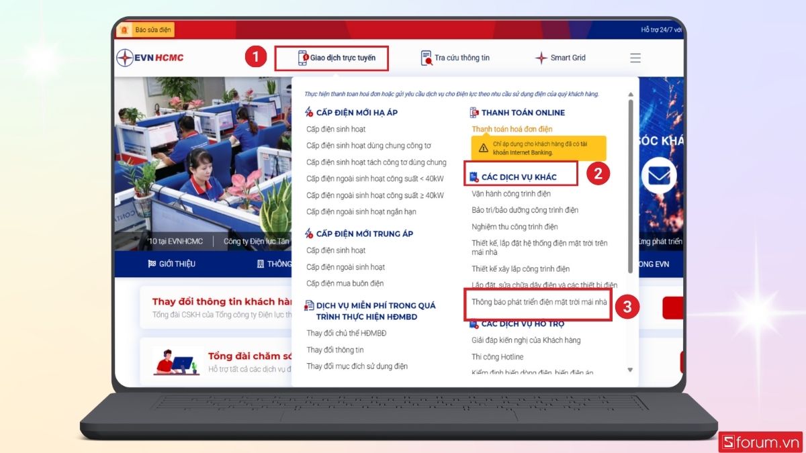This screenshot has width=806, height=453.
Task: Open Cấp điện sinh hoạt dùng chung công tơ
Action: click(369, 145)
